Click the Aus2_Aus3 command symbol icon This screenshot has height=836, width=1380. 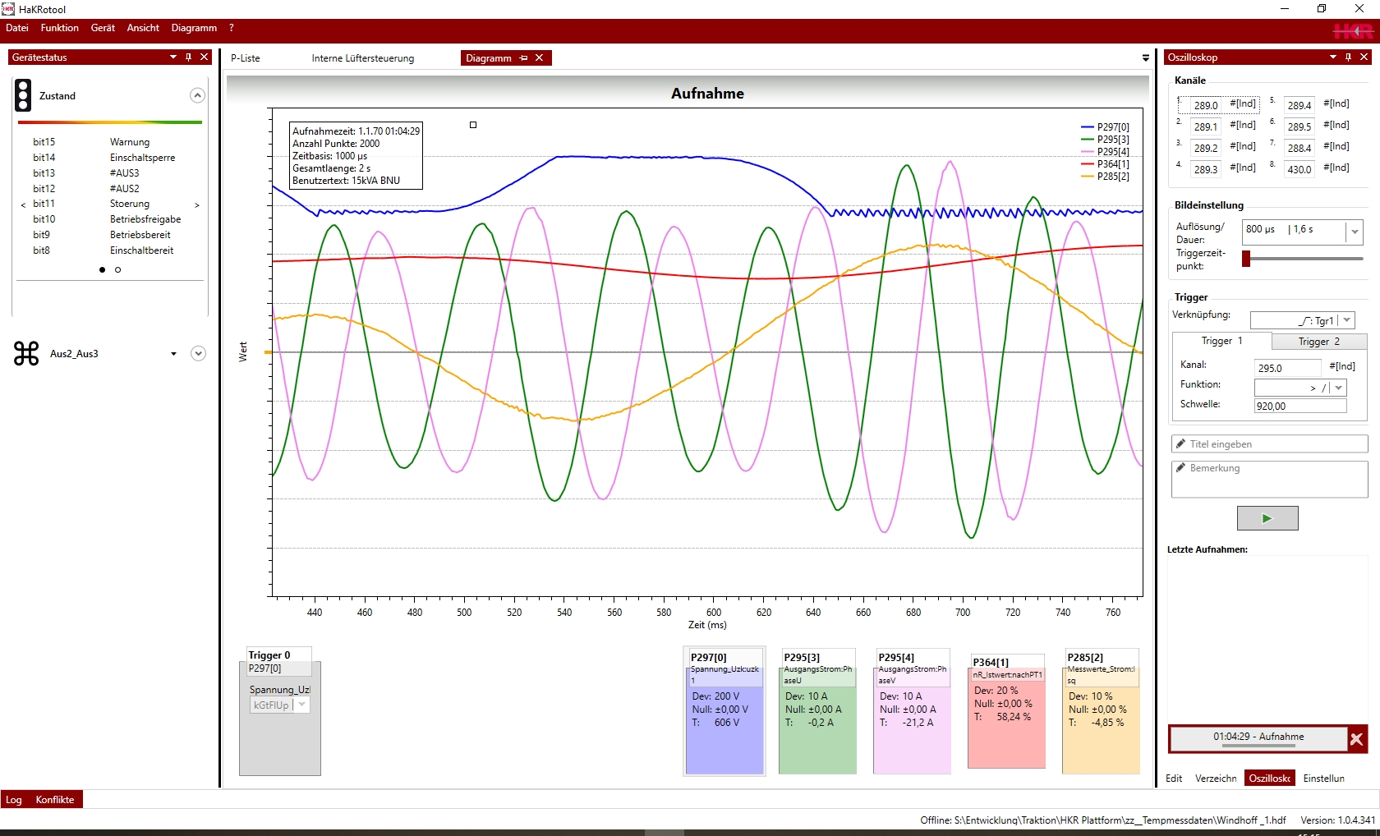click(26, 353)
